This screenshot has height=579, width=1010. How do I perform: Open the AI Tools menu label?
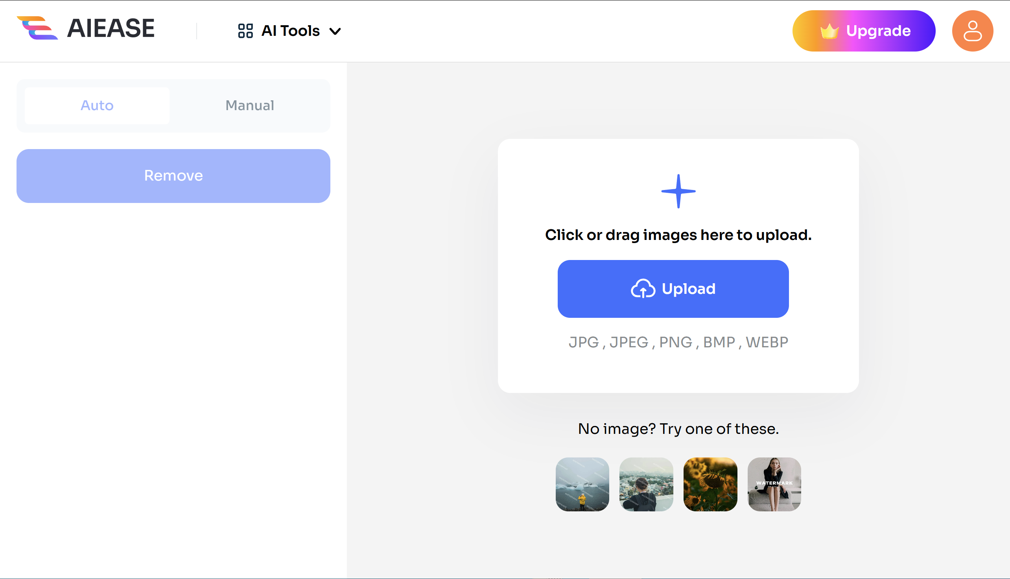[290, 31]
